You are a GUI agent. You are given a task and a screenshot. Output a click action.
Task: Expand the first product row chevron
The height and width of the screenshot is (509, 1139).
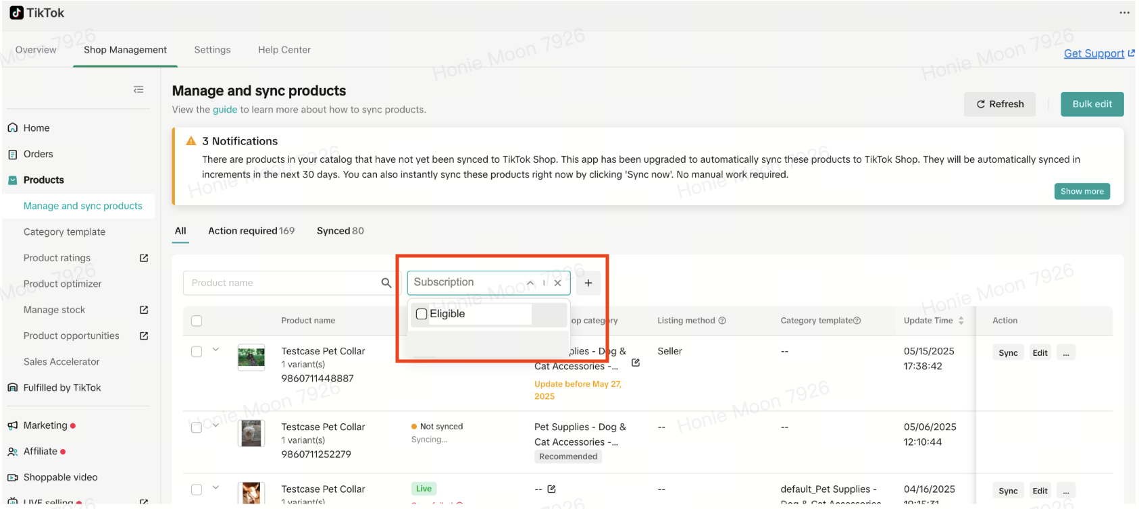click(x=216, y=350)
